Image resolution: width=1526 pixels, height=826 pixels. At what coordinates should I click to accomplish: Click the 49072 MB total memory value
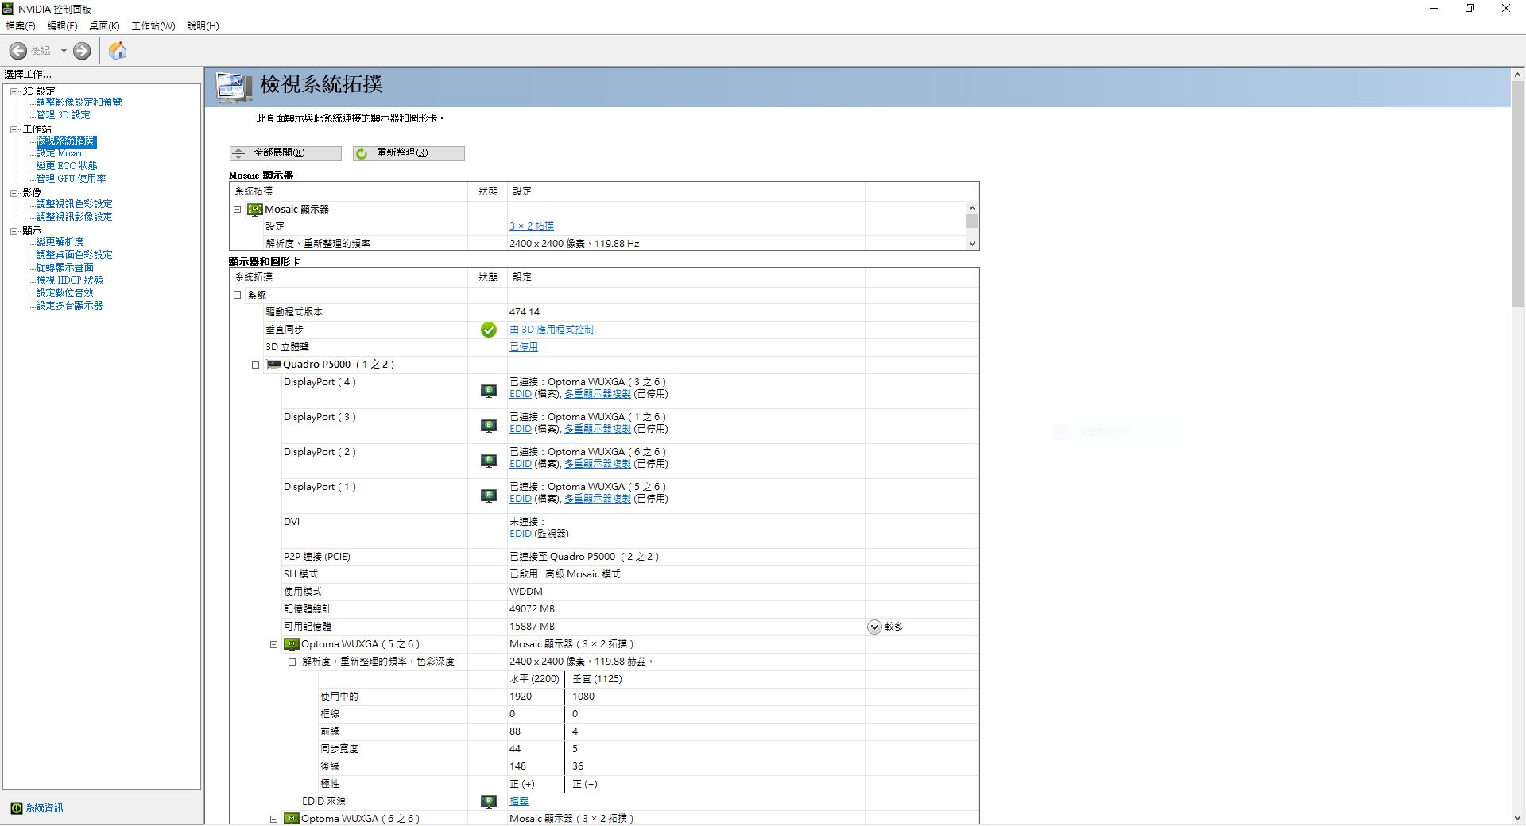(533, 609)
